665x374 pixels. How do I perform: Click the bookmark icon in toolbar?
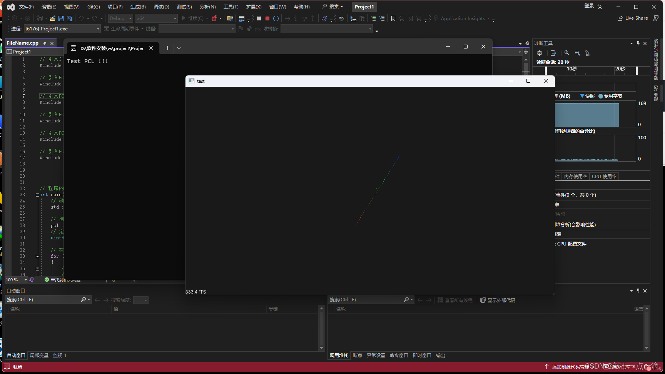click(x=393, y=18)
